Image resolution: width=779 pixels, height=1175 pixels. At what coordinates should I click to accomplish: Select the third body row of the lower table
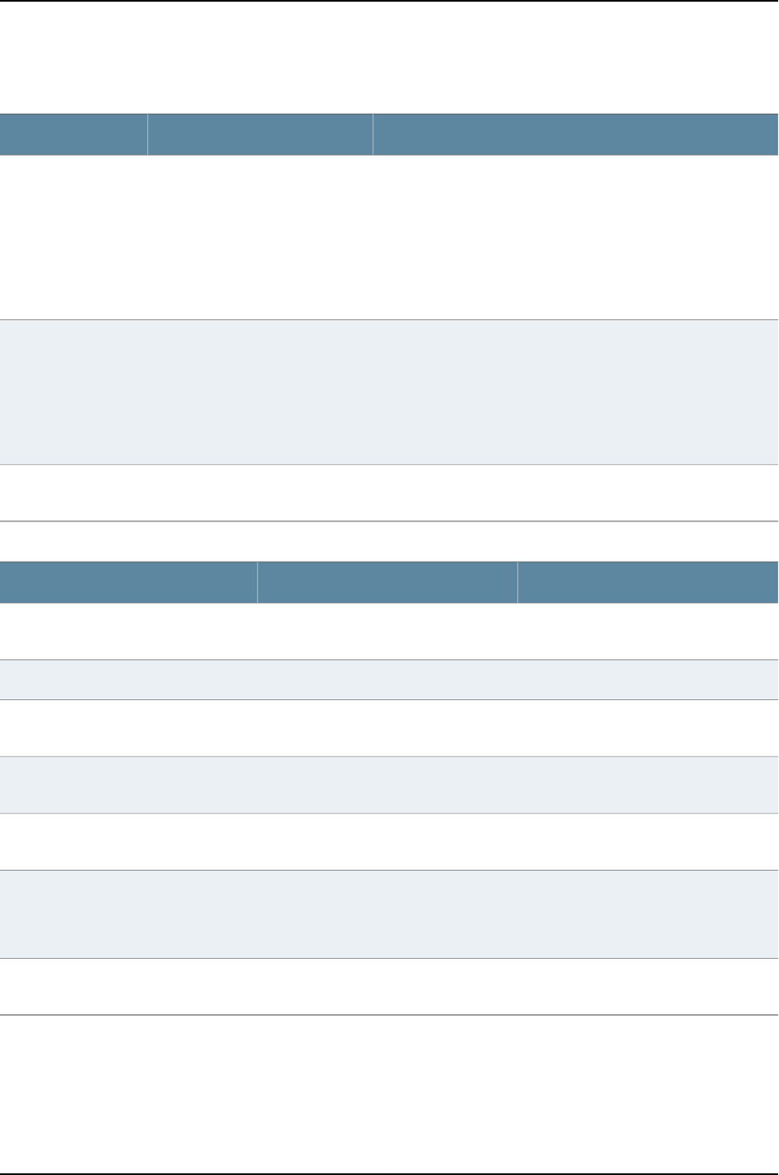389,728
